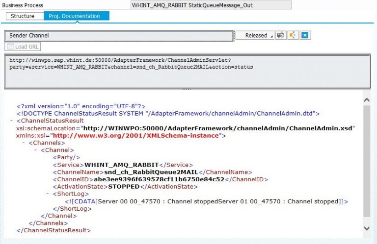Image resolution: width=377 pixels, height=244 pixels.
Task: Click the icon inside the Load URL button
Action: 11,47
